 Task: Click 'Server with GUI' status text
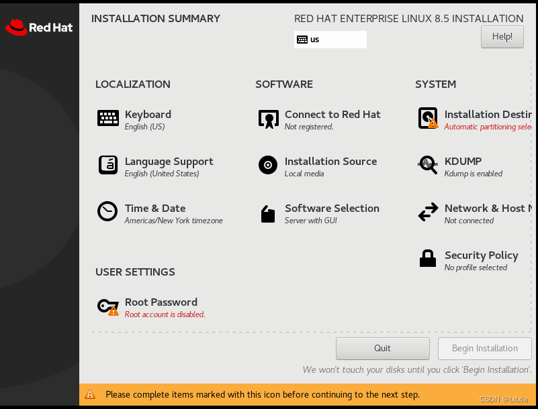click(311, 221)
